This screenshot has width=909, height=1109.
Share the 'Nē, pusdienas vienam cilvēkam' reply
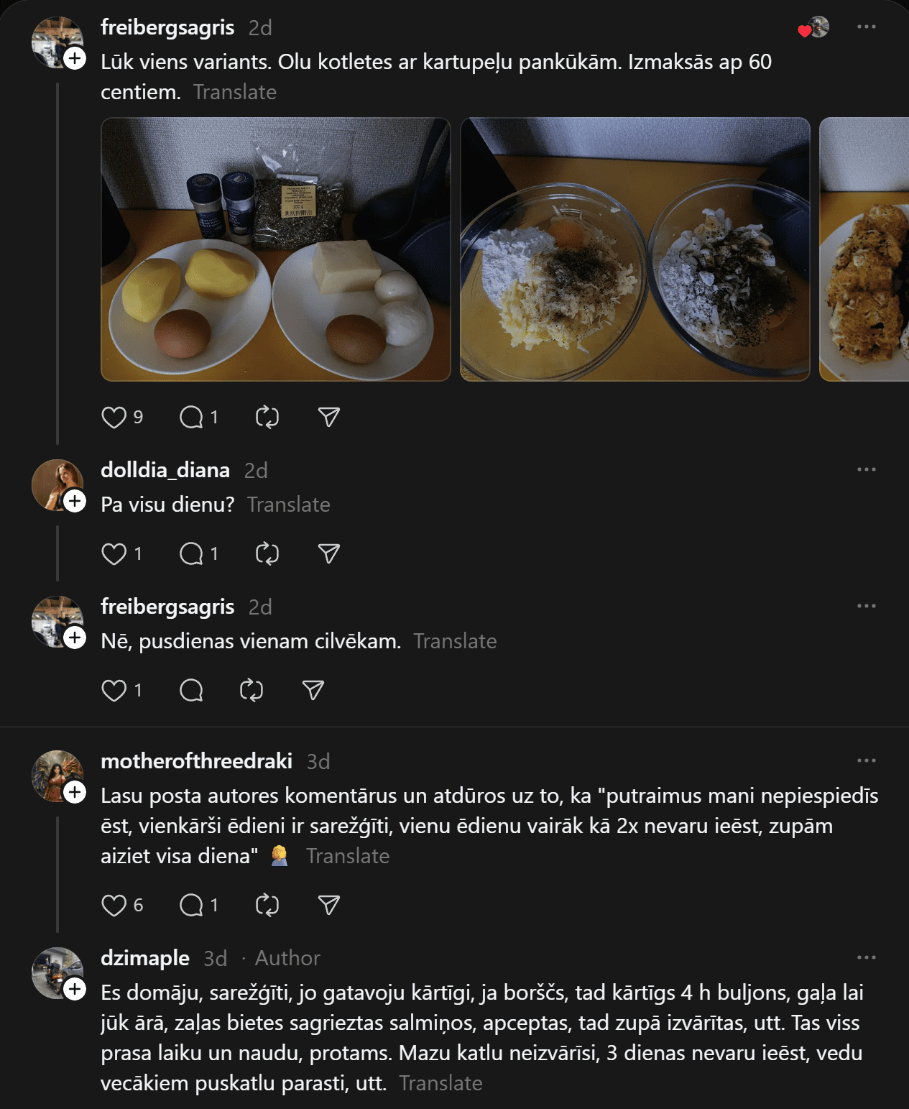313,691
